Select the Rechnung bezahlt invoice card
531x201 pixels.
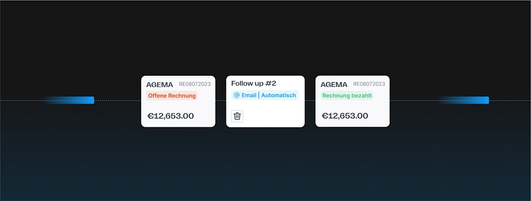point(352,101)
